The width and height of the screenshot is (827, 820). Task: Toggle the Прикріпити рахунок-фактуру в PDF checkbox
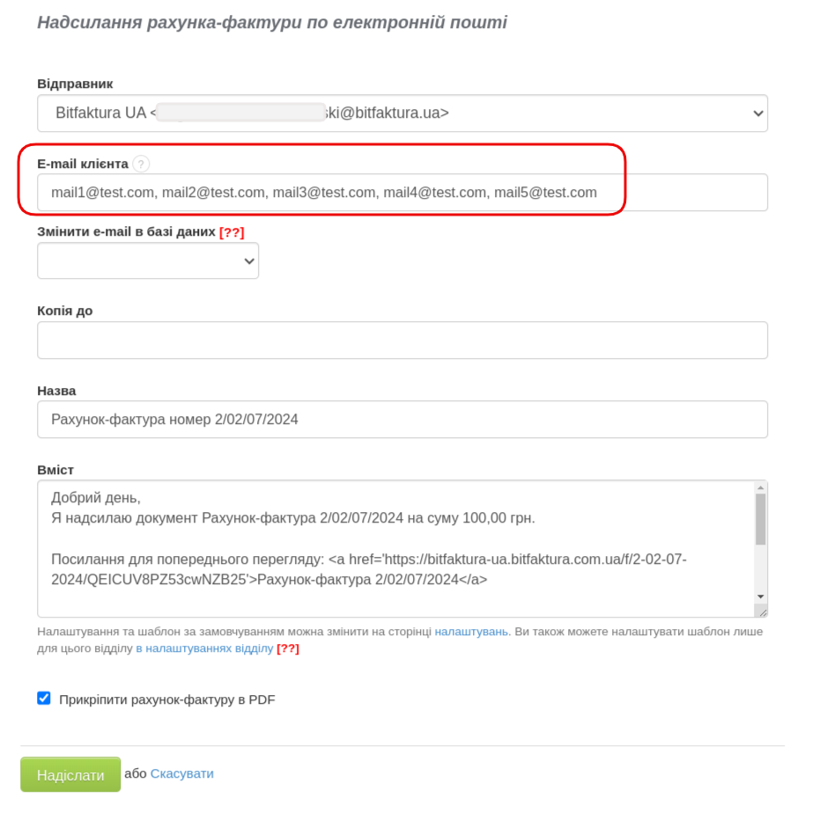coord(44,699)
